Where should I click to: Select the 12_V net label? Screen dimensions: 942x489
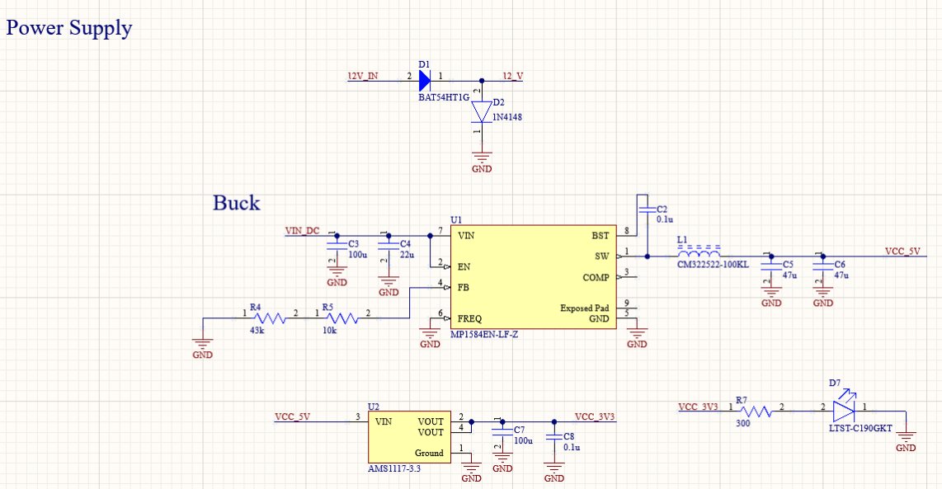513,77
